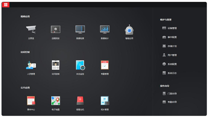Screen dimensions: 208x117
Task: Open 考勤管理 calendar attendance icon
Action: click(105, 65)
